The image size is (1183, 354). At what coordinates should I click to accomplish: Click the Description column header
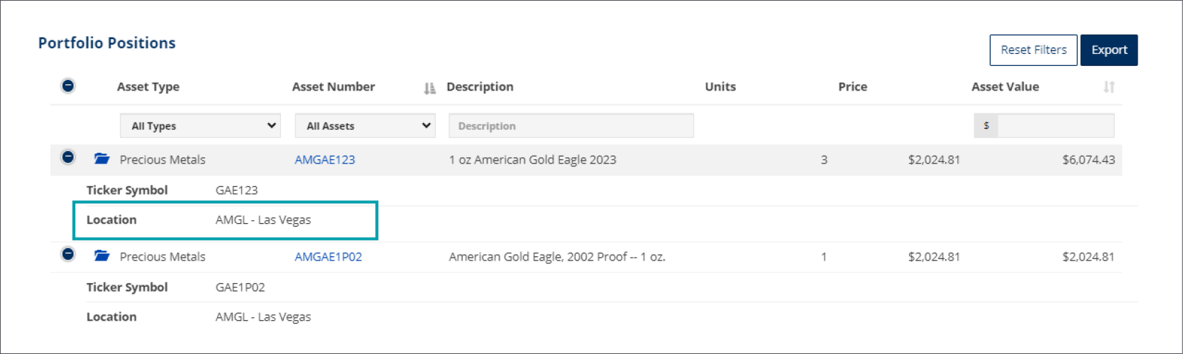[x=480, y=87]
